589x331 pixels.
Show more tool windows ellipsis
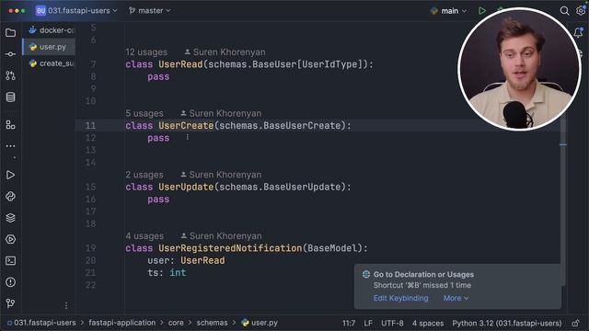click(10, 145)
